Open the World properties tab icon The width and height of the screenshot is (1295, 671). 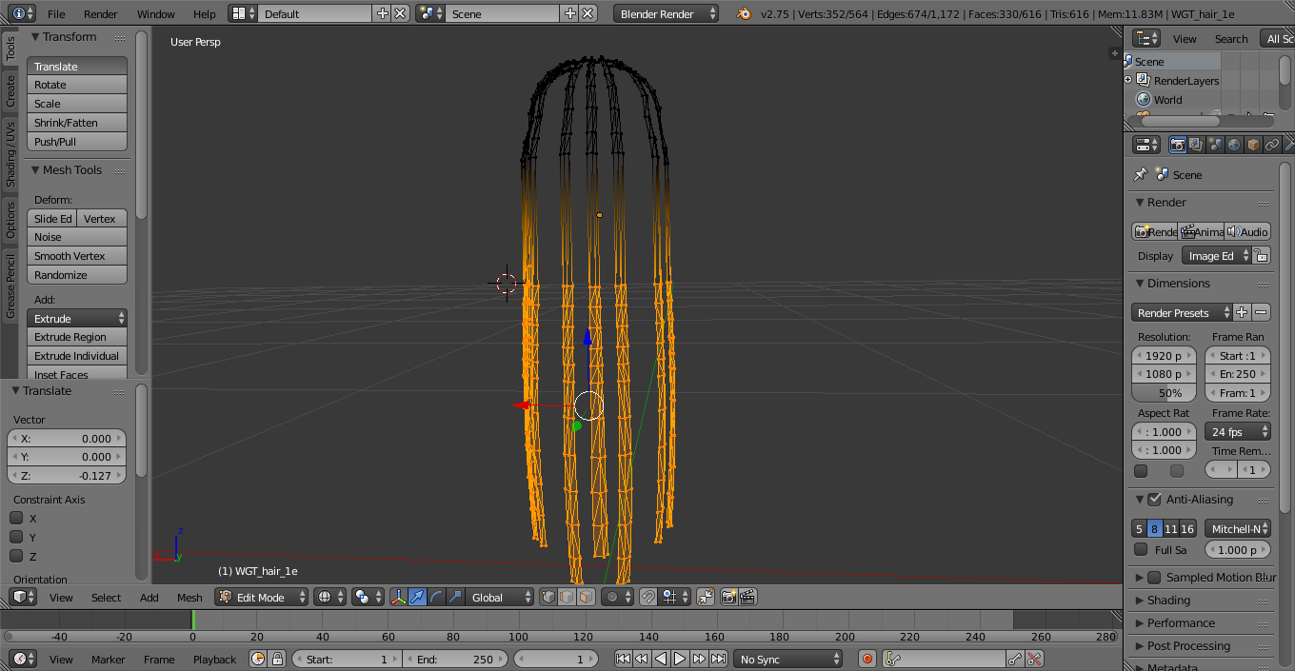tap(1234, 145)
